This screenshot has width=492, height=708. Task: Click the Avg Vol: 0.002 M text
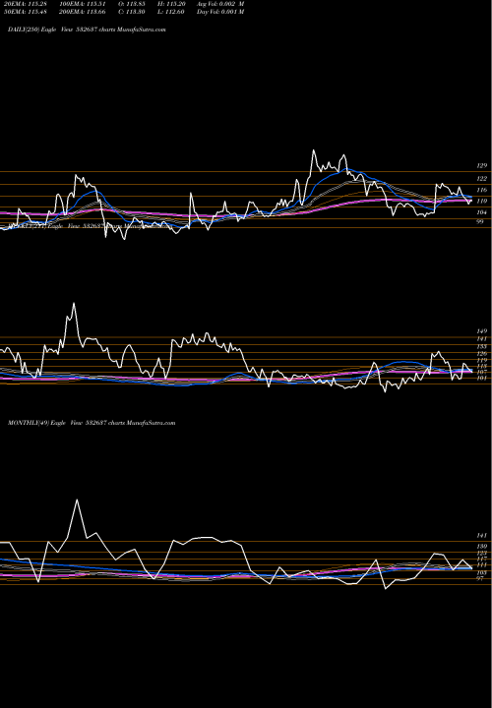point(220,4)
